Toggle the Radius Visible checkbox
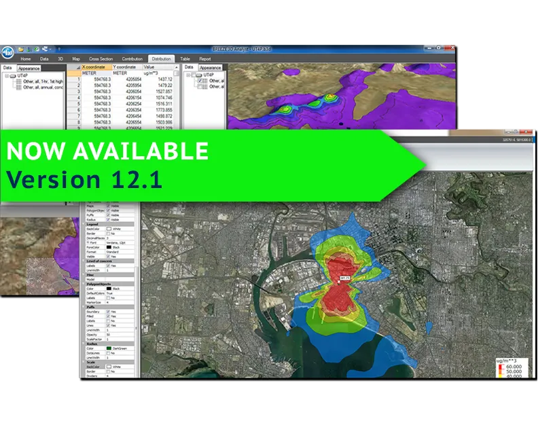Image resolution: width=538 pixels, height=425 pixels. (109, 220)
